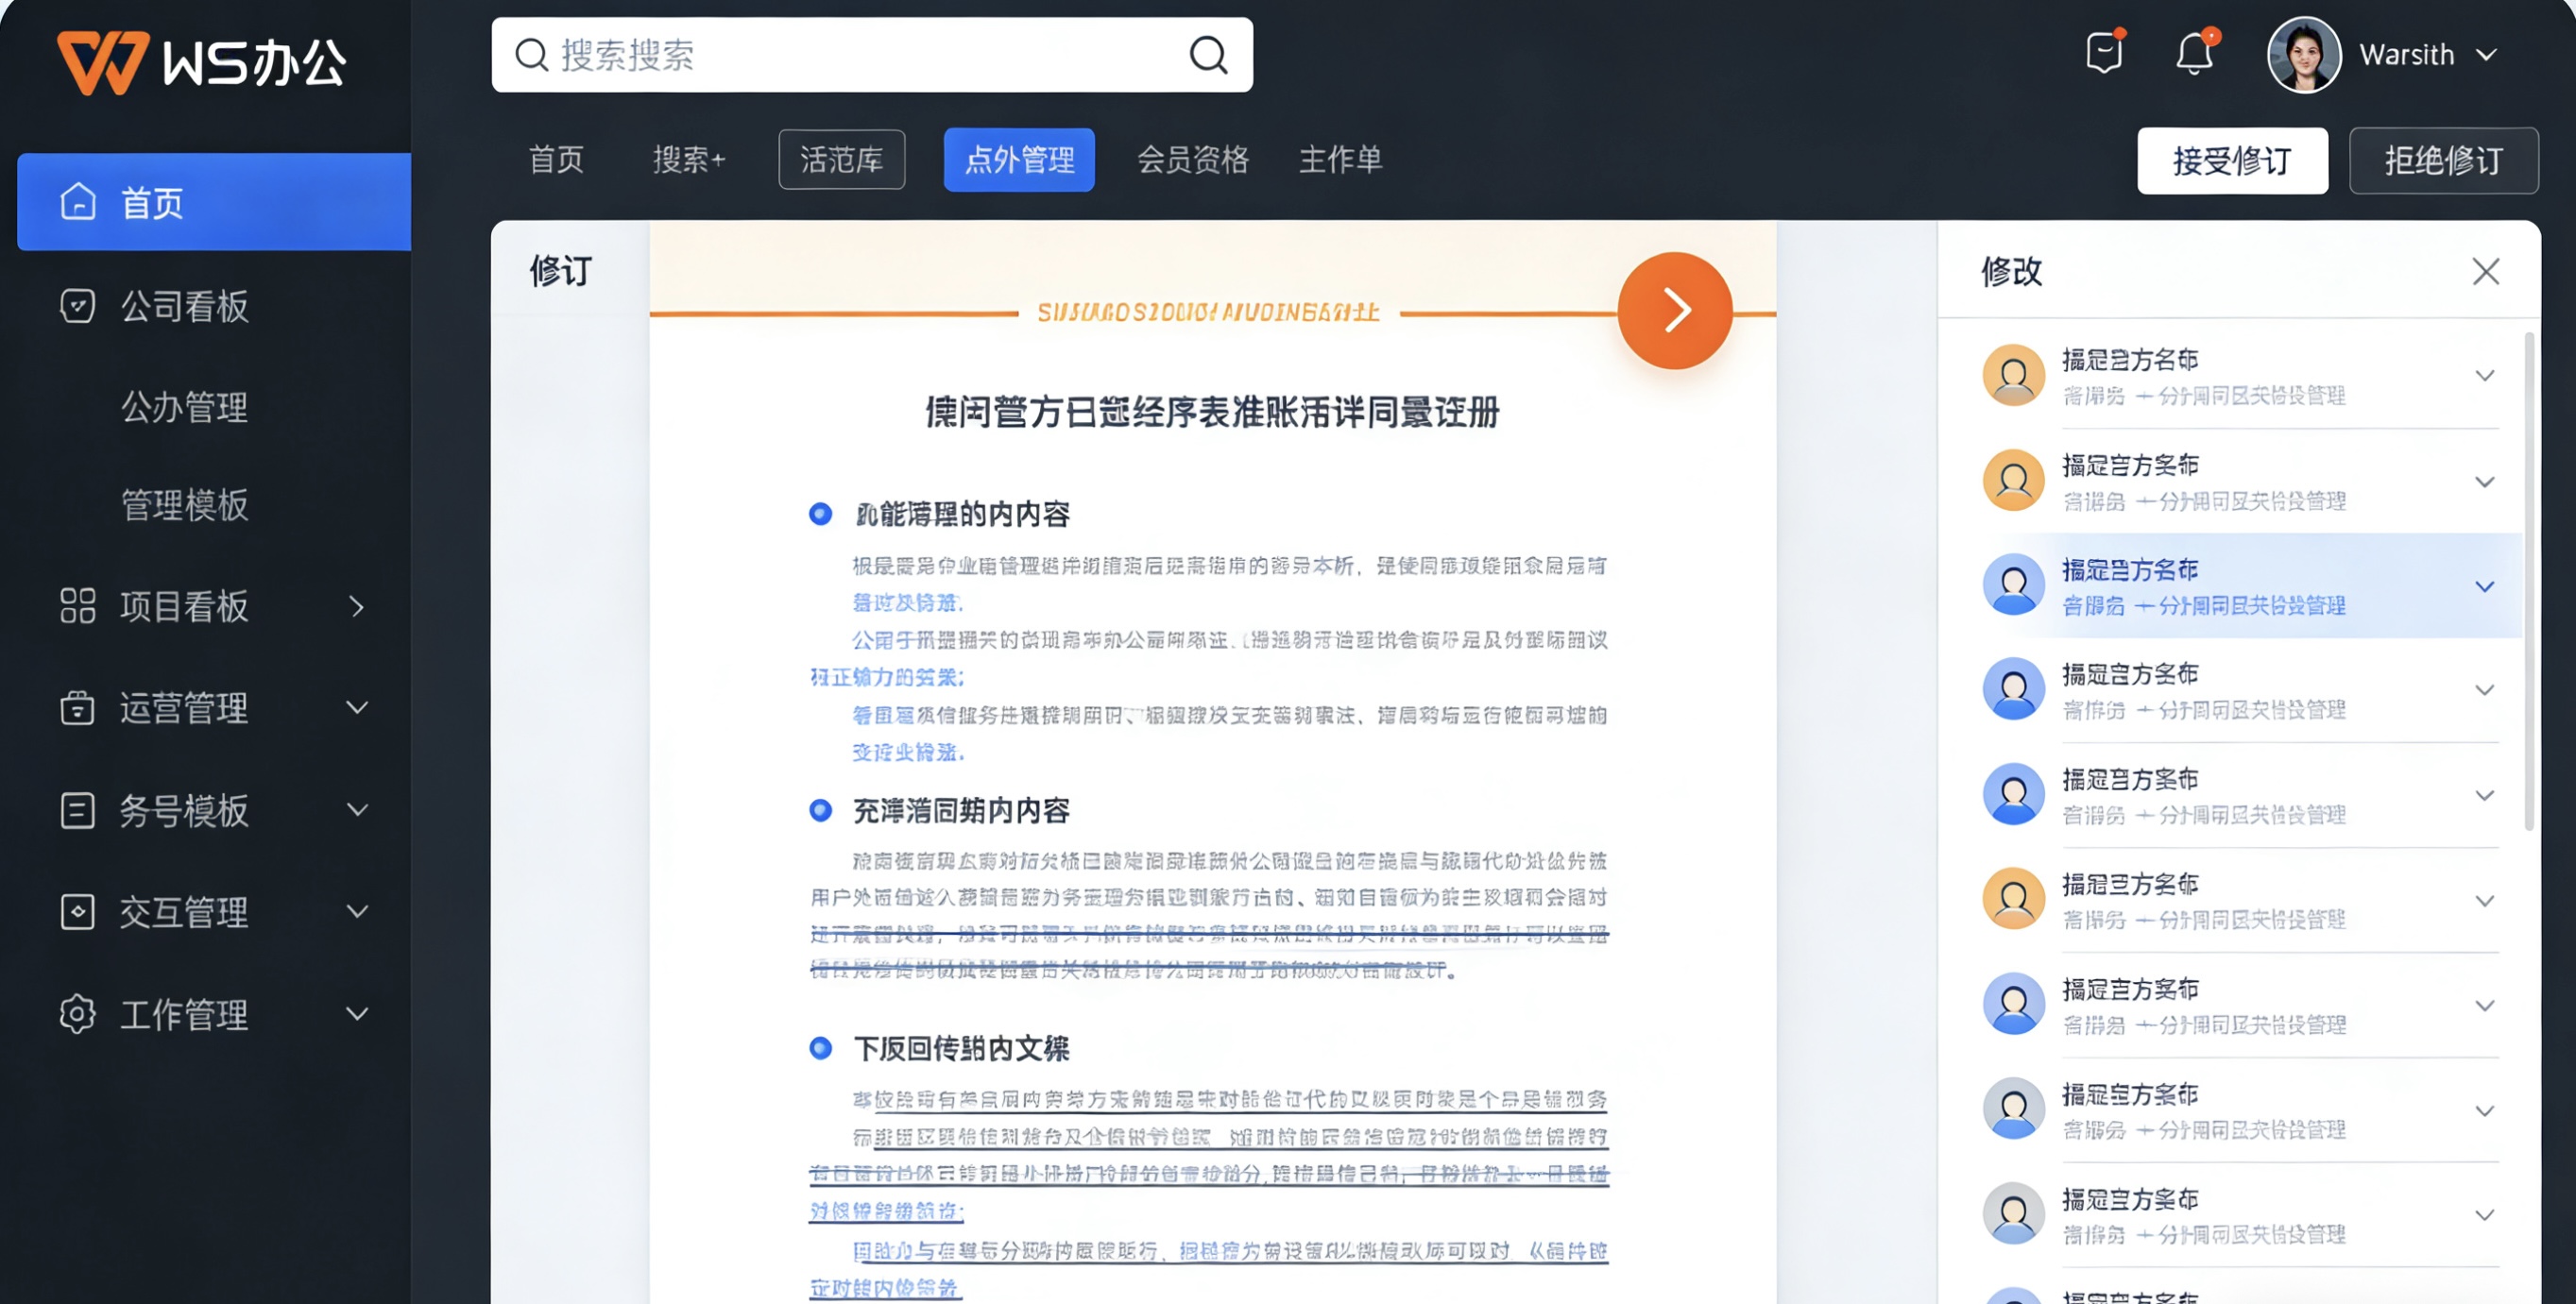Viewport: 2576px width, 1304px height.
Task: Select the 务号模板 template icon
Action: [x=78, y=810]
